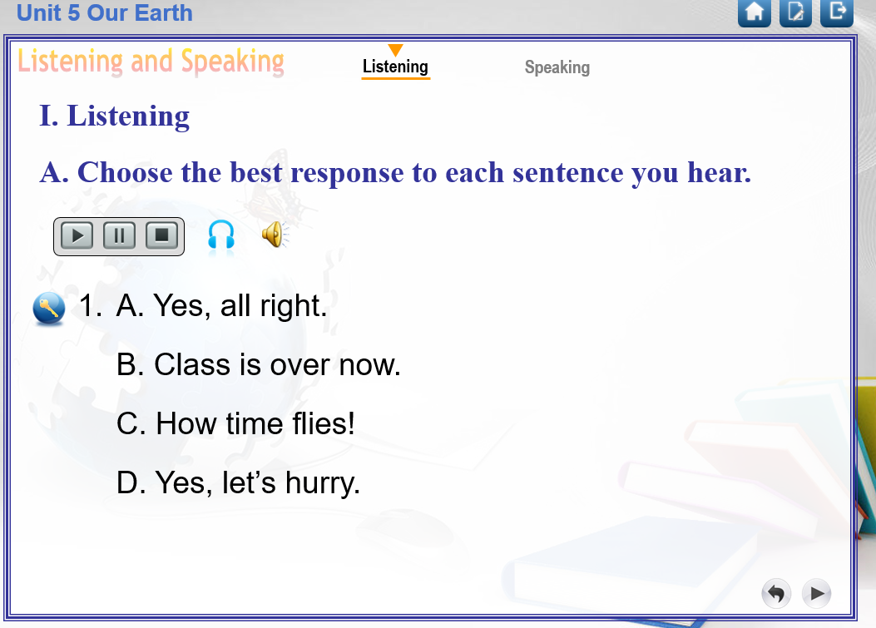Viewport: 876px width, 628px height.
Task: Click the Home icon in the top-right corner
Action: click(755, 13)
